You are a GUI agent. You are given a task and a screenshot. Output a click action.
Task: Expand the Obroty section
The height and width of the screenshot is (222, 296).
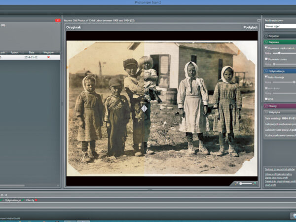[x=266, y=106]
